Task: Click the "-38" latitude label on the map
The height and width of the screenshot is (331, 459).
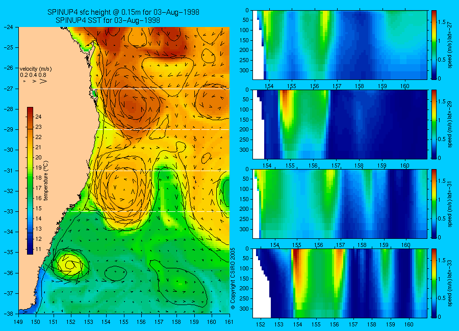Action: point(9,314)
